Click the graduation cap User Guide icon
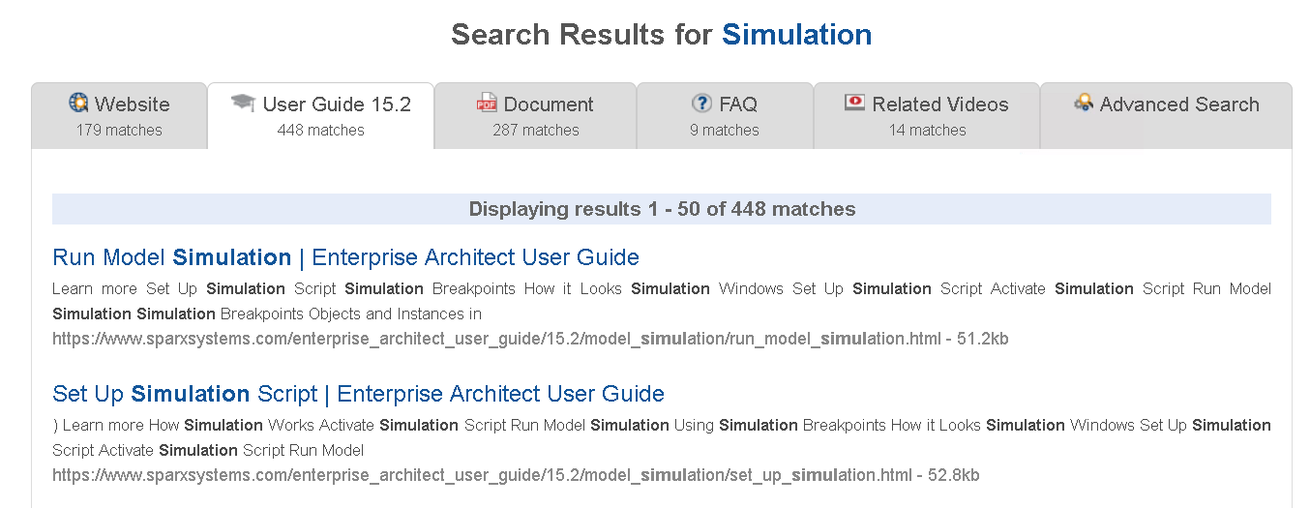Viewport: 1310px width, 508px height. click(243, 103)
